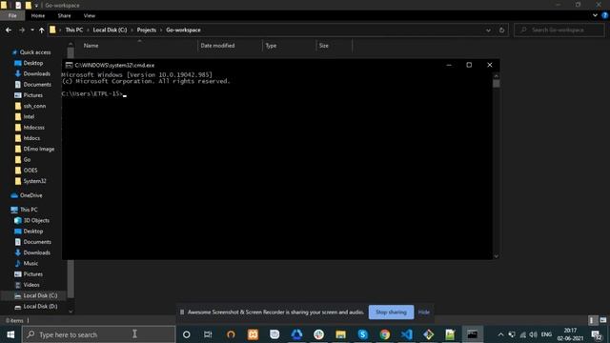Screen dimensions: 610x343
Task: Open Task View from the taskbar
Action: pyautogui.click(x=208, y=334)
